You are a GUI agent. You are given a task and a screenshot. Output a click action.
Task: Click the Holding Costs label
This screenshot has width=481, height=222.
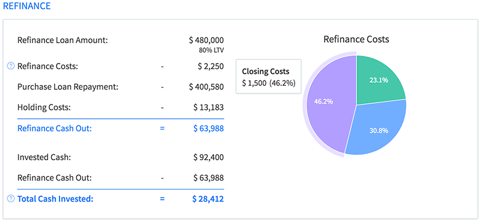click(44, 107)
